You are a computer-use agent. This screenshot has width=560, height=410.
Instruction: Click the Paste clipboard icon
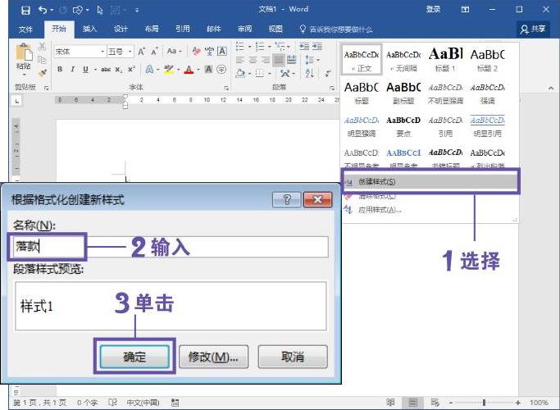24,52
